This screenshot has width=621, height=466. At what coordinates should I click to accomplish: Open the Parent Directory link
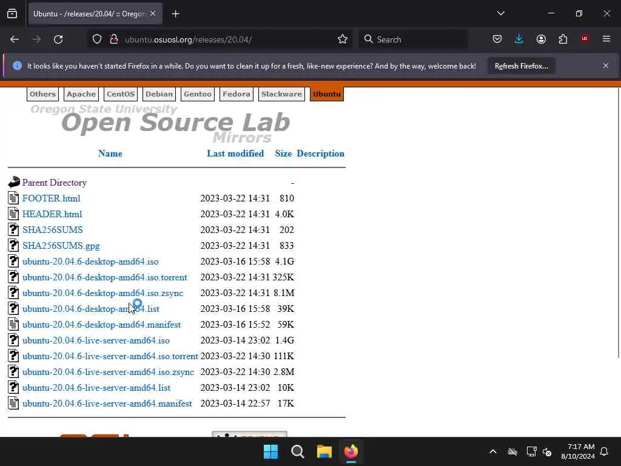(x=54, y=183)
